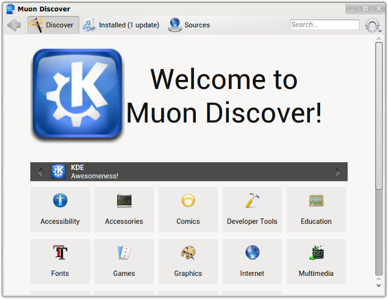This screenshot has height=299, width=388.
Task: Open the Fonts category label
Action: tap(60, 274)
